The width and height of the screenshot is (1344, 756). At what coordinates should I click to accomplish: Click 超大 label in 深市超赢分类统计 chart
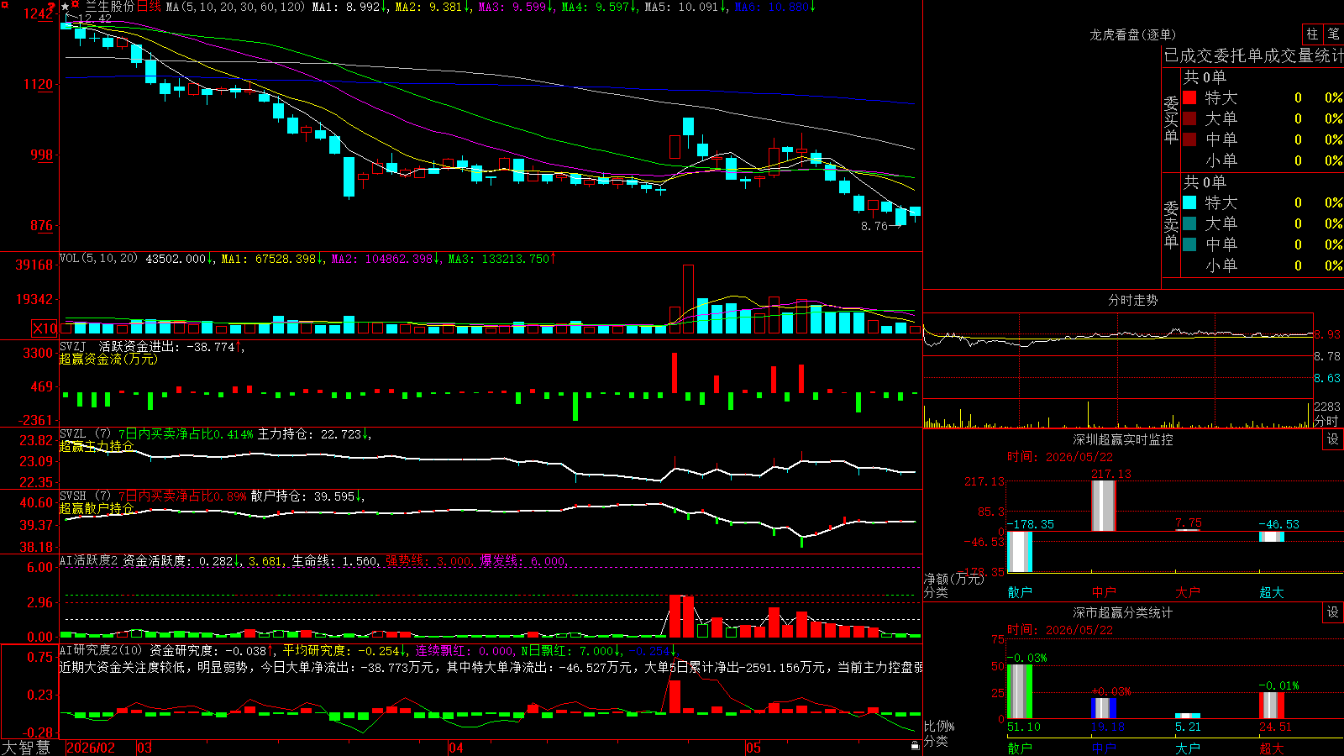click(1272, 748)
